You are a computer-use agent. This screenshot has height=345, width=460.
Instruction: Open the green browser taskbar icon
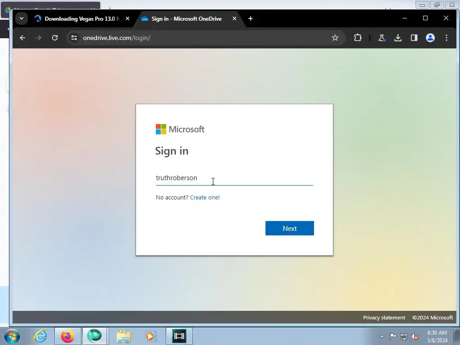tap(94, 336)
